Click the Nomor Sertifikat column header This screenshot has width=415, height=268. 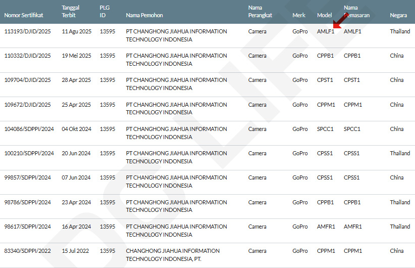click(24, 15)
